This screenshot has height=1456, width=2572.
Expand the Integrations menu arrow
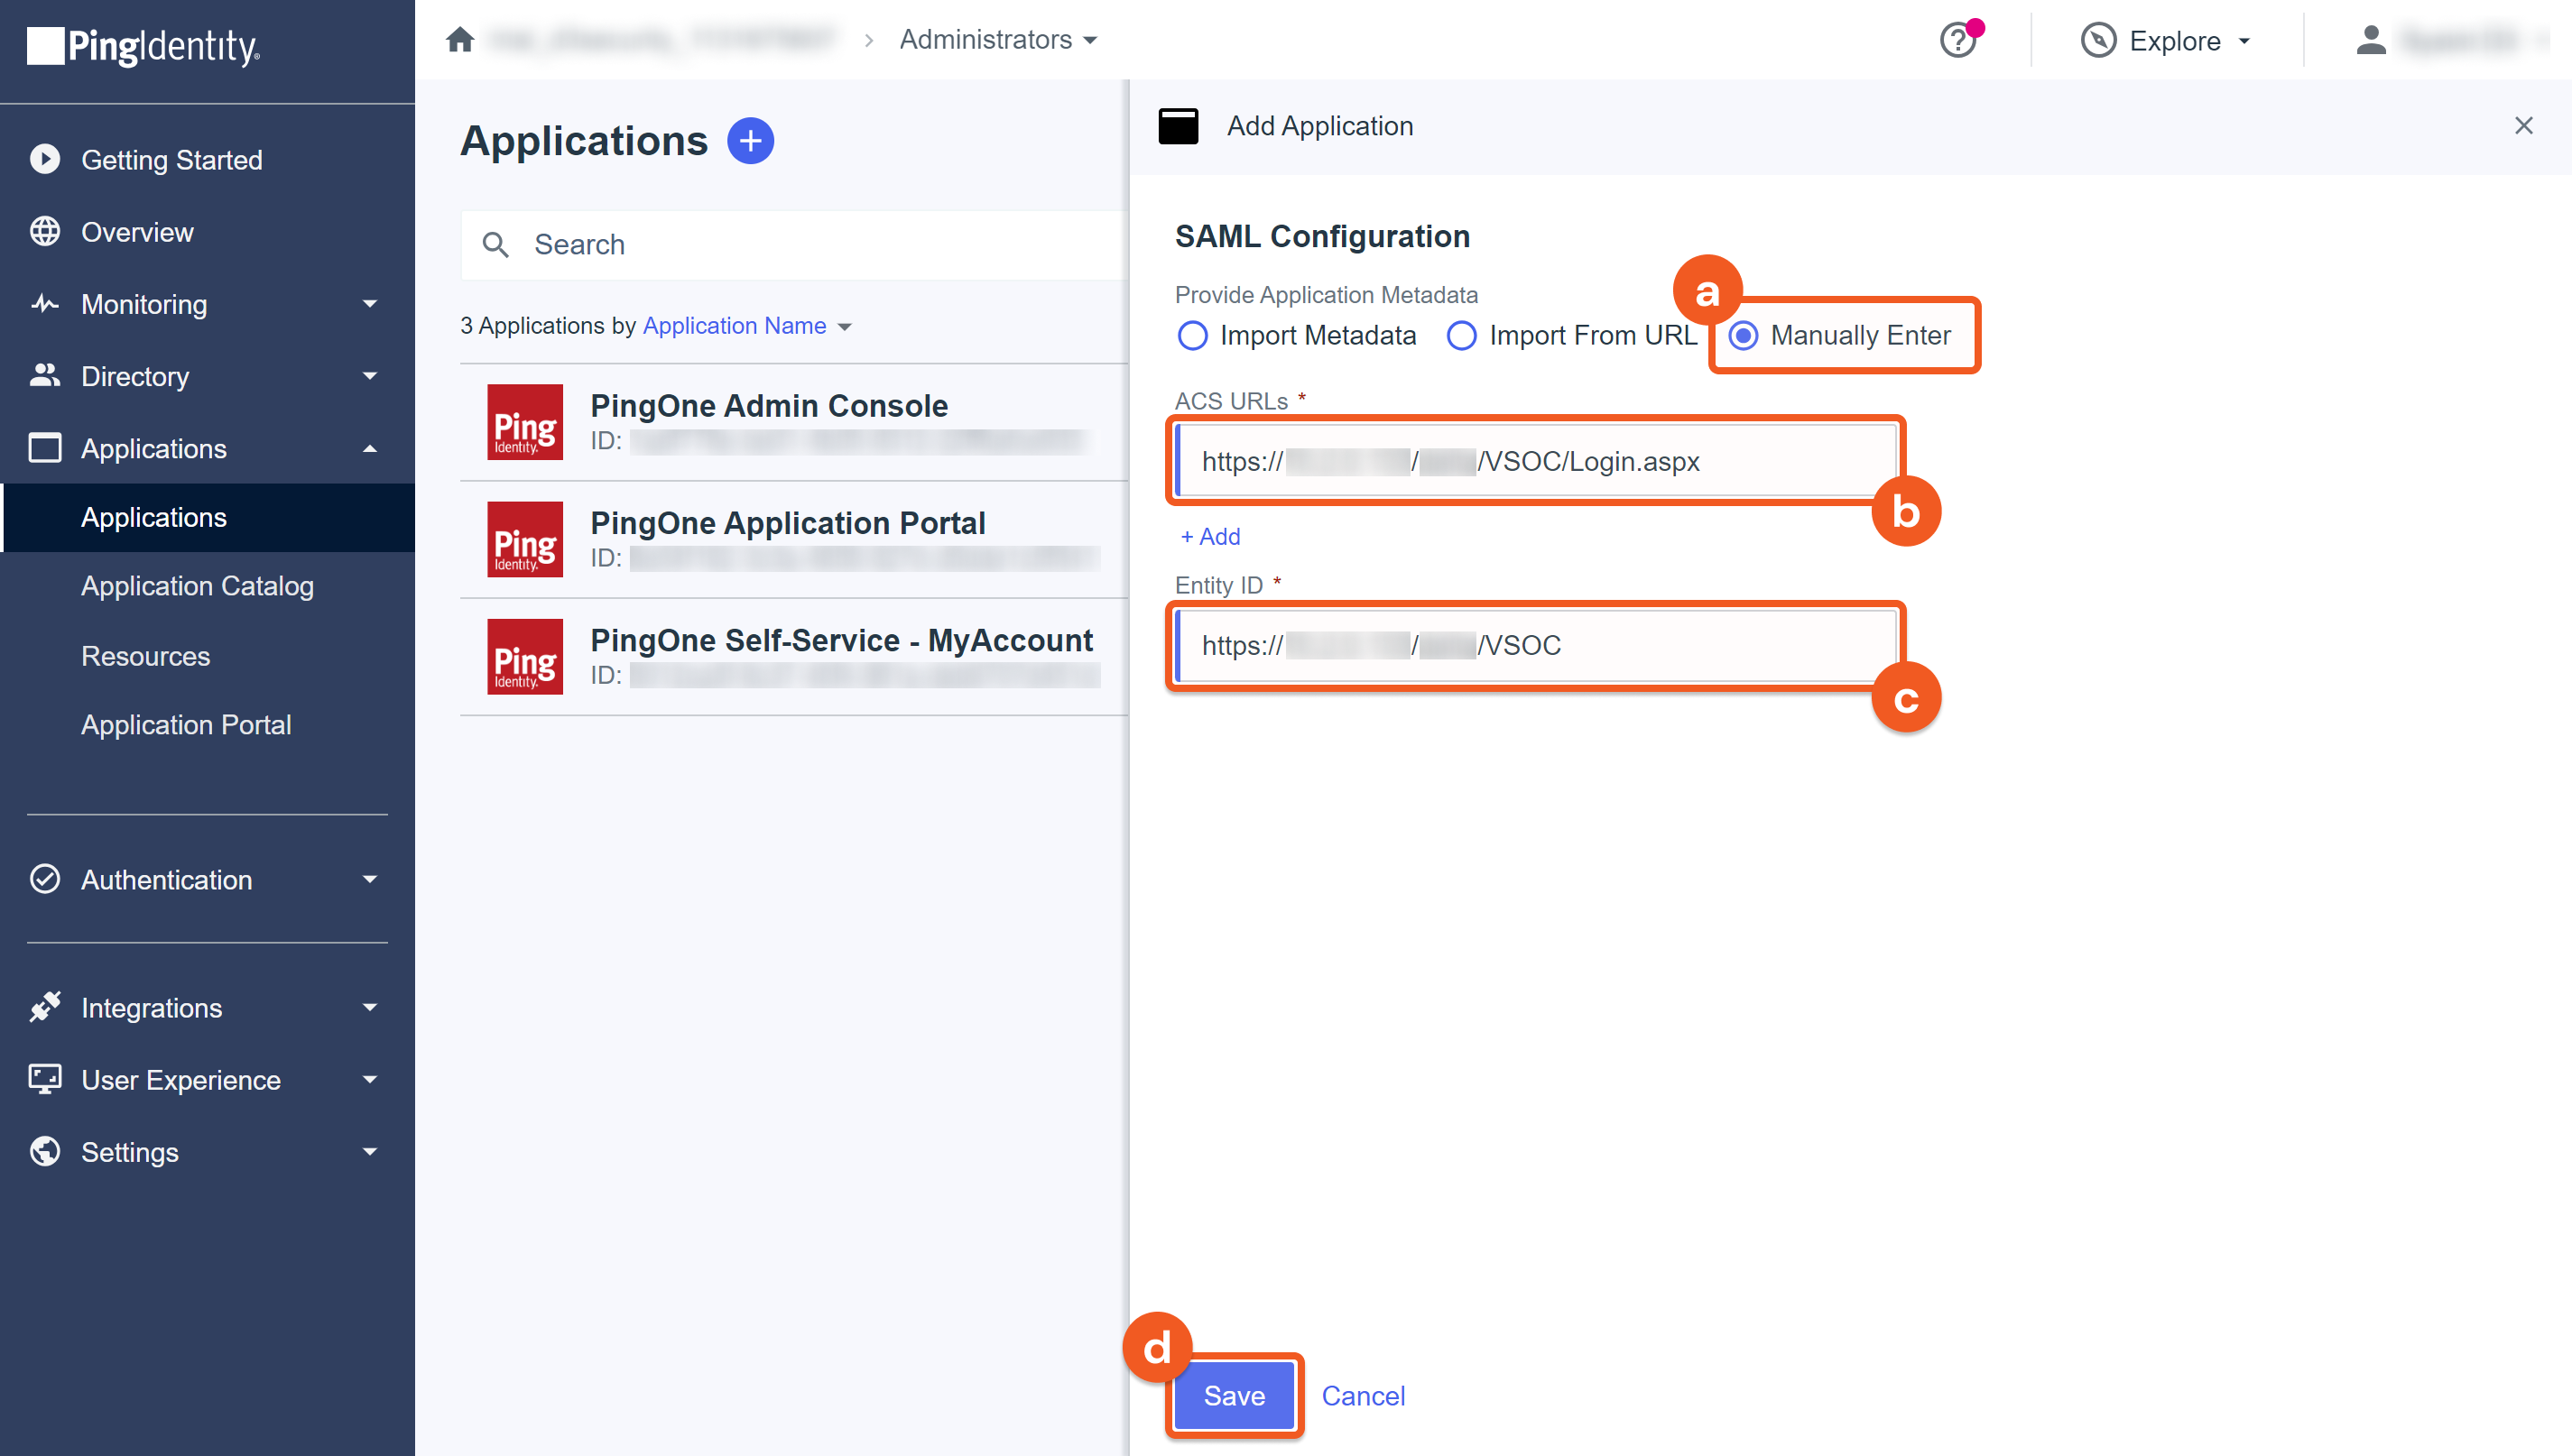370,1007
